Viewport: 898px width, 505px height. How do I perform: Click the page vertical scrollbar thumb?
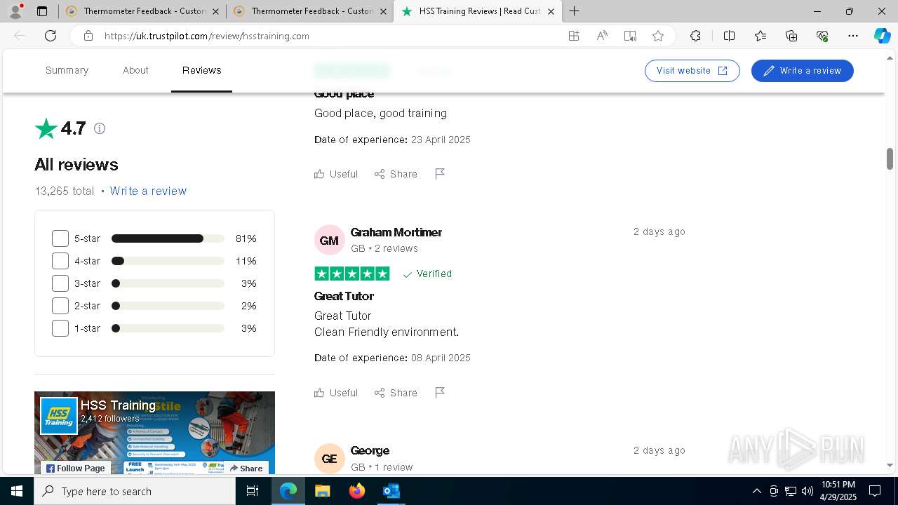[890, 159]
